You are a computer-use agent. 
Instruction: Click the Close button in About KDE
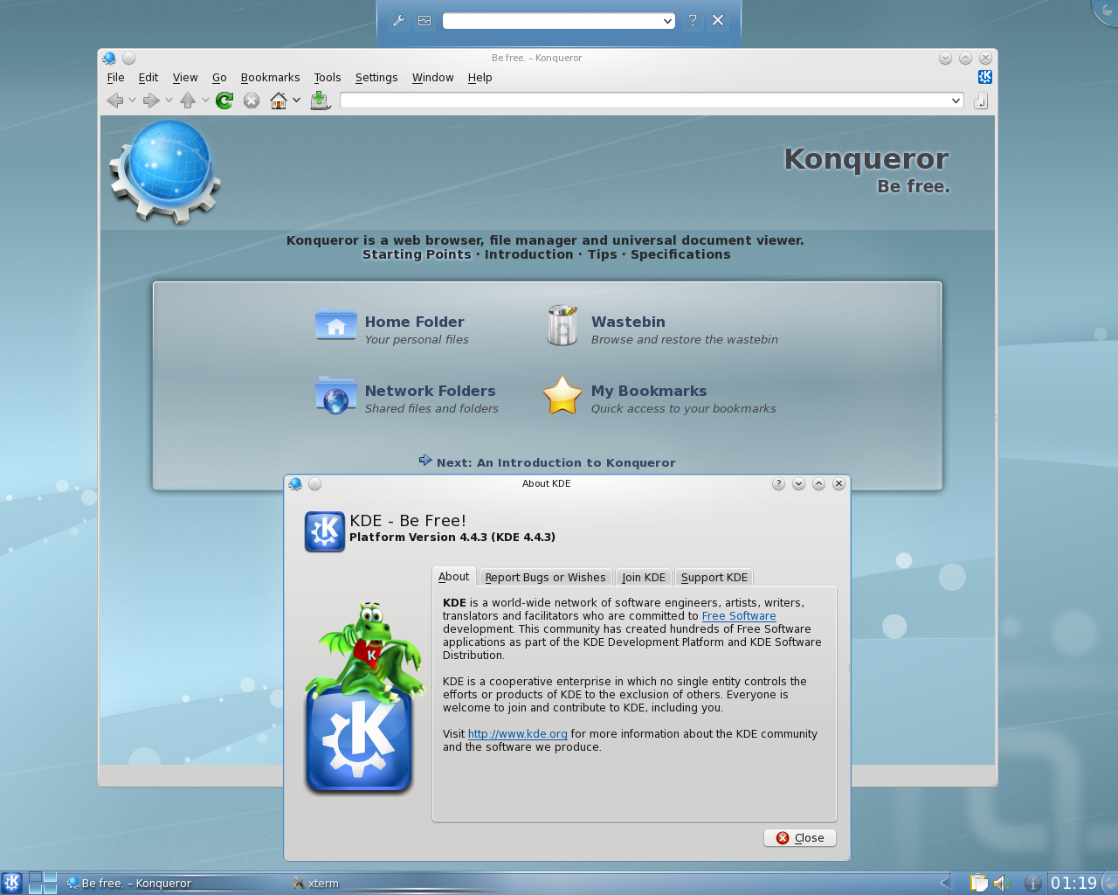[800, 838]
